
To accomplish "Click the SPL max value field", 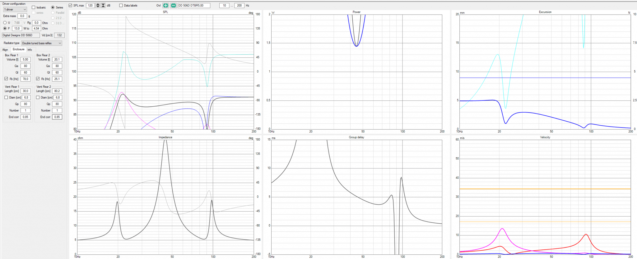I will point(90,6).
